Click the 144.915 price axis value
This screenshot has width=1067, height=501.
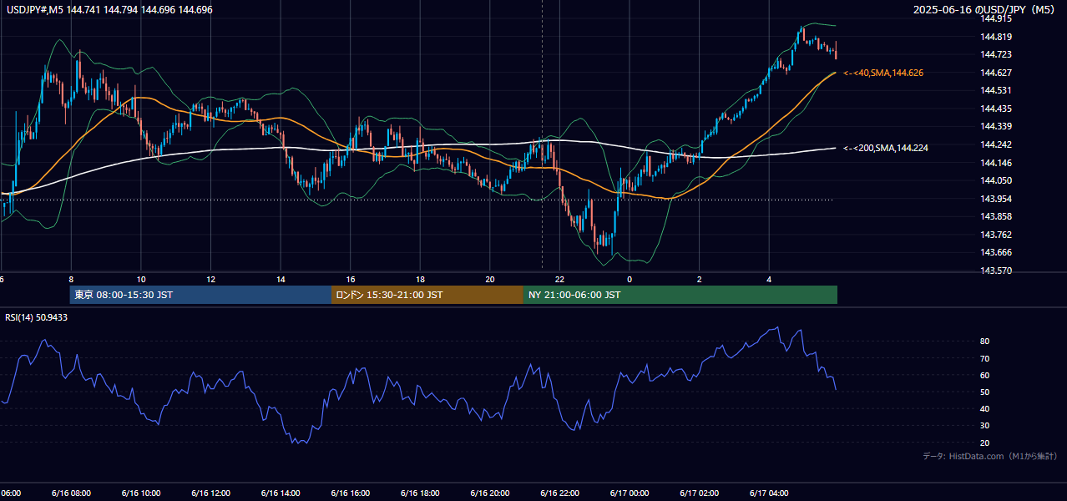point(996,18)
